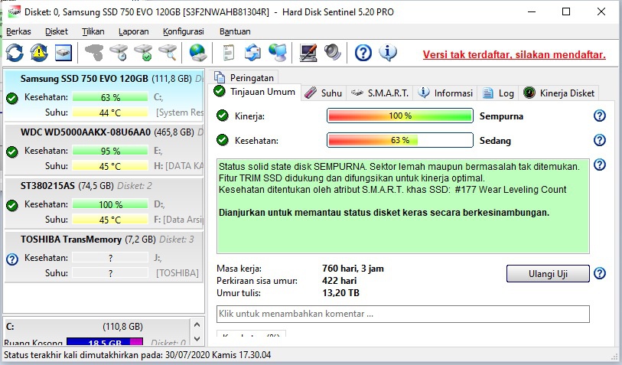The height and width of the screenshot is (365, 622).
Task: Click the ST380215AS 100 % health bar
Action: coord(110,204)
